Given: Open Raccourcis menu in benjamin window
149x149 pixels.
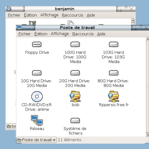Looking at the screenshot, I should click(x=73, y=15).
